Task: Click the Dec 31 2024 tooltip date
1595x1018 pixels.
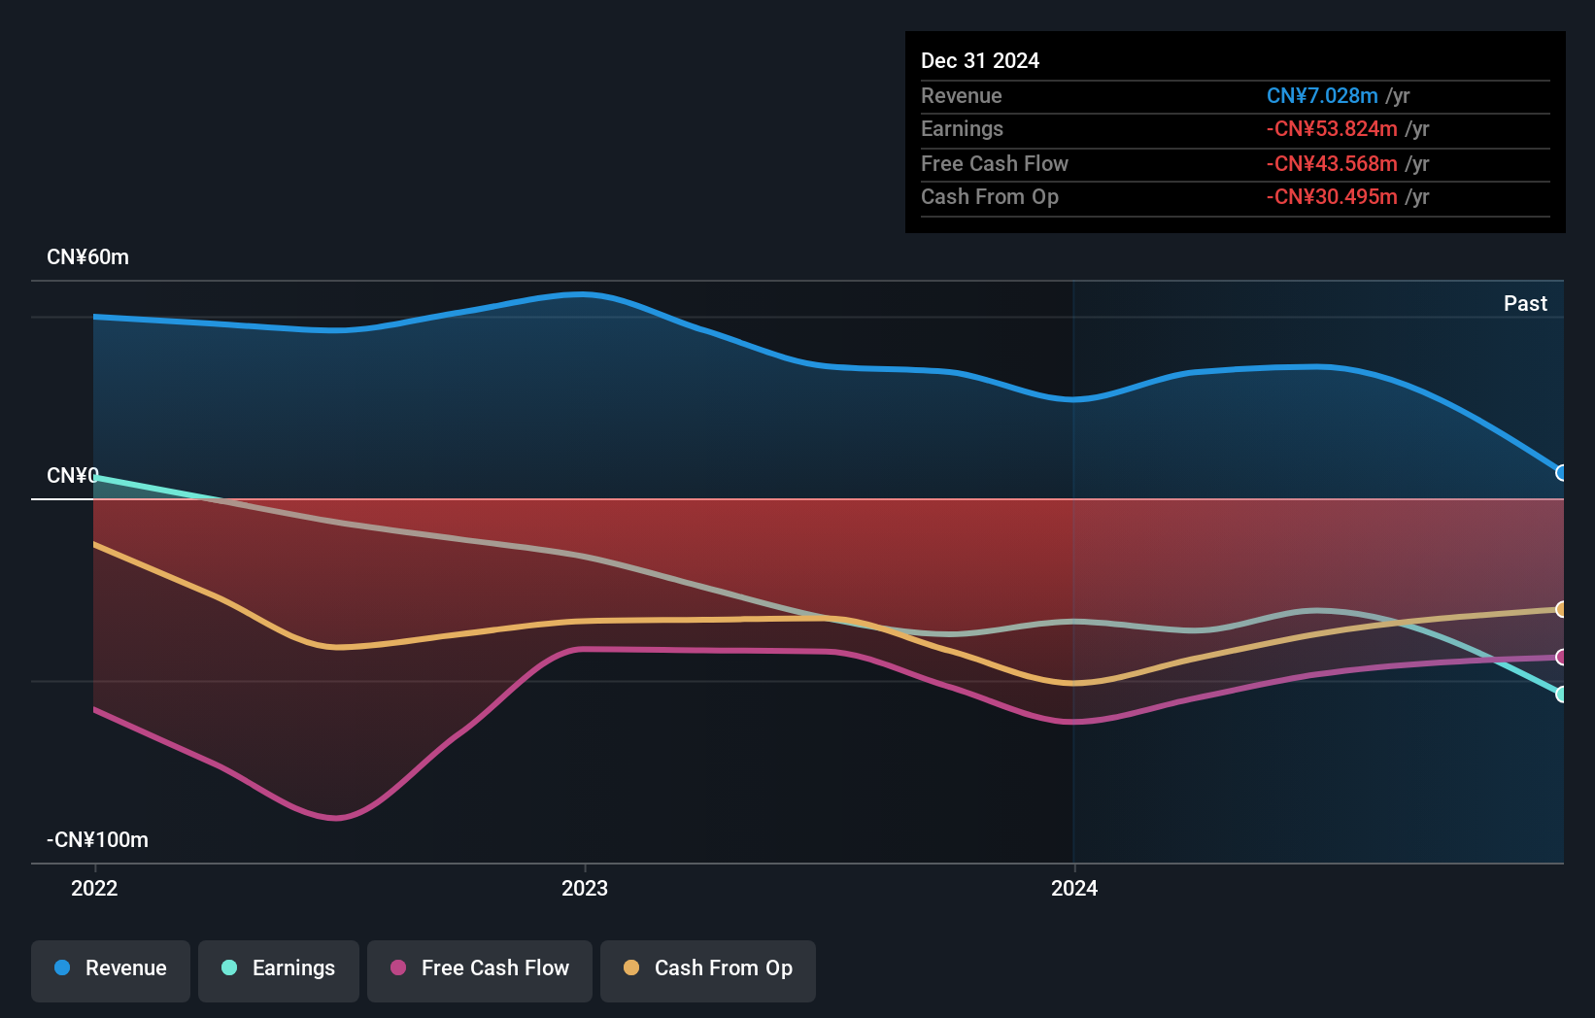Action: pyautogui.click(x=980, y=61)
